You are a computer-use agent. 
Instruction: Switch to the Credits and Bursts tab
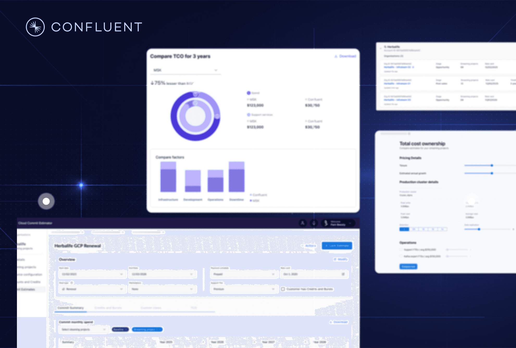click(108, 308)
